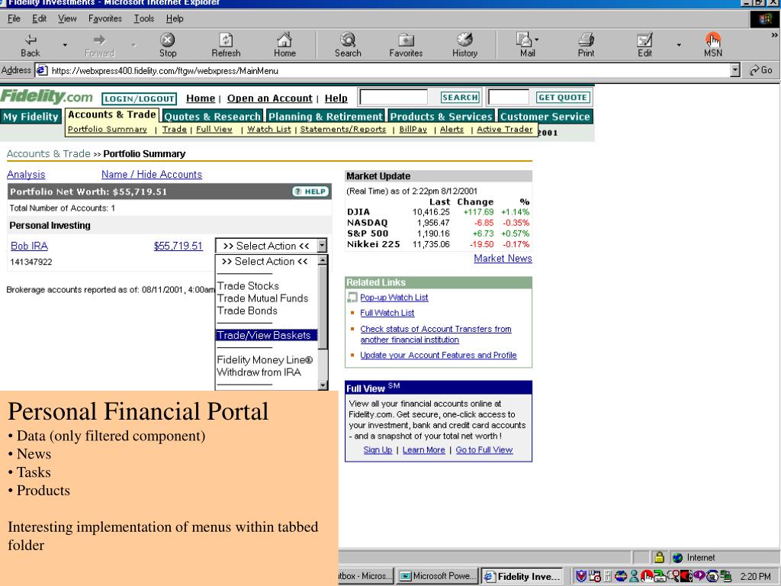Click the SEARCH button
The height and width of the screenshot is (586, 781).
coord(460,97)
